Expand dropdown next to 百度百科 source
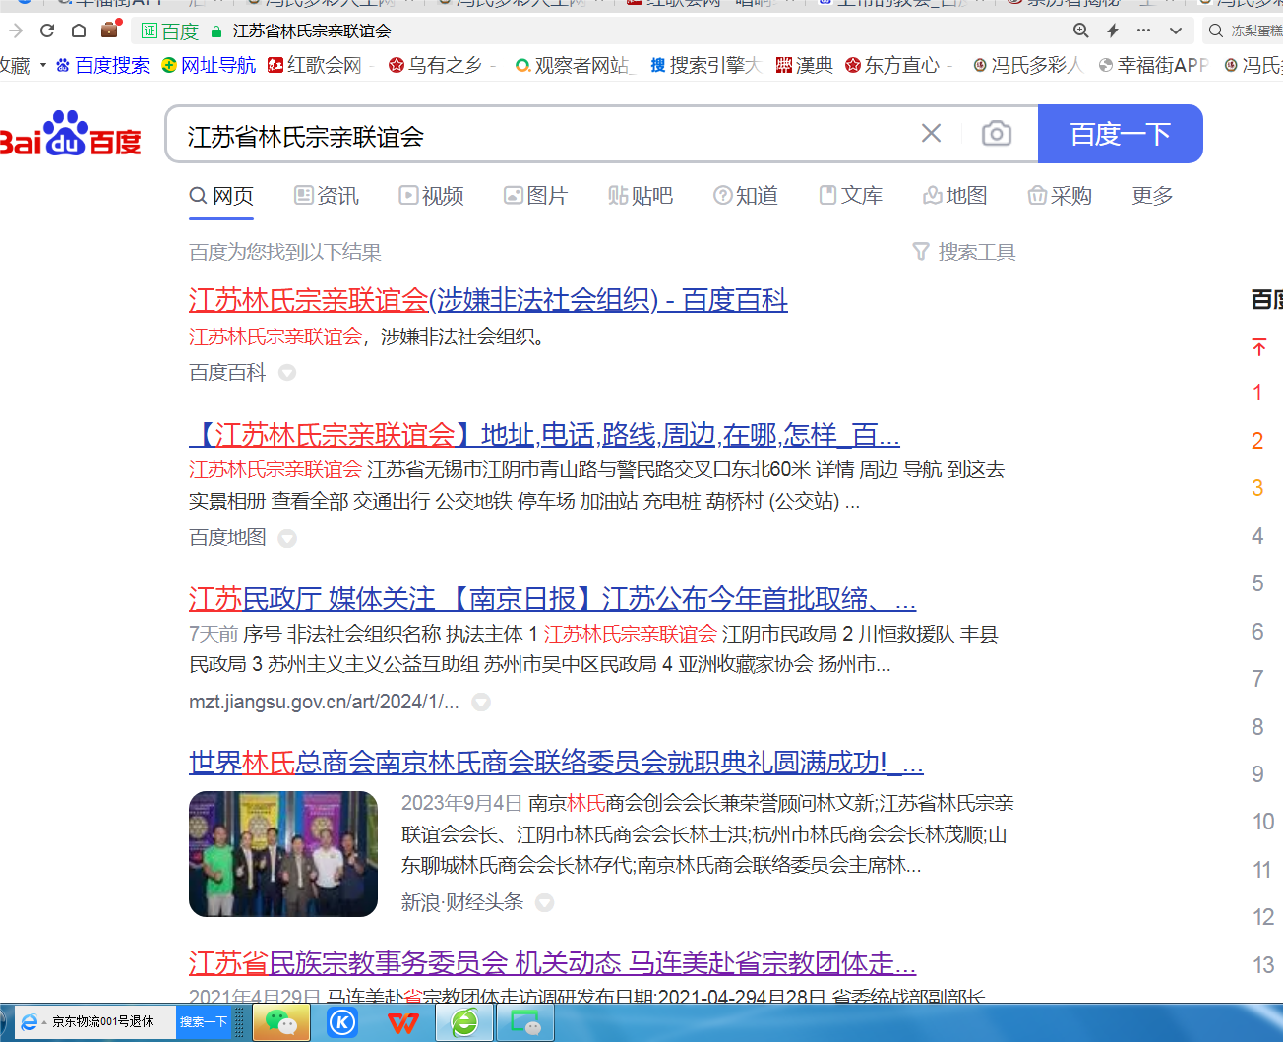1284x1043 pixels. tap(287, 373)
